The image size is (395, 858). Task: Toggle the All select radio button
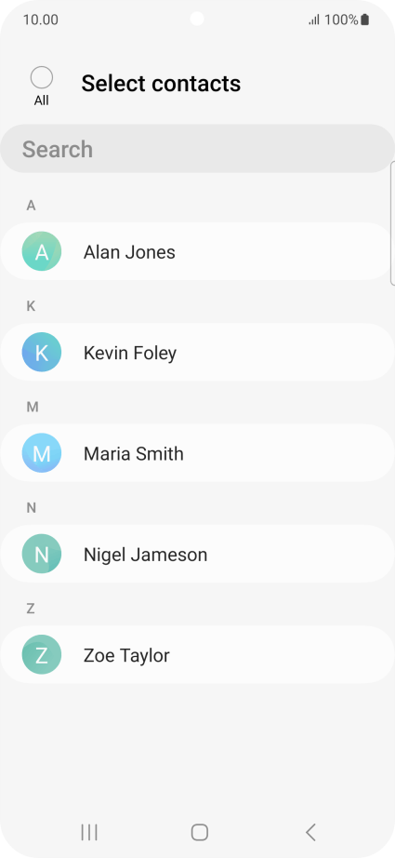click(x=42, y=77)
